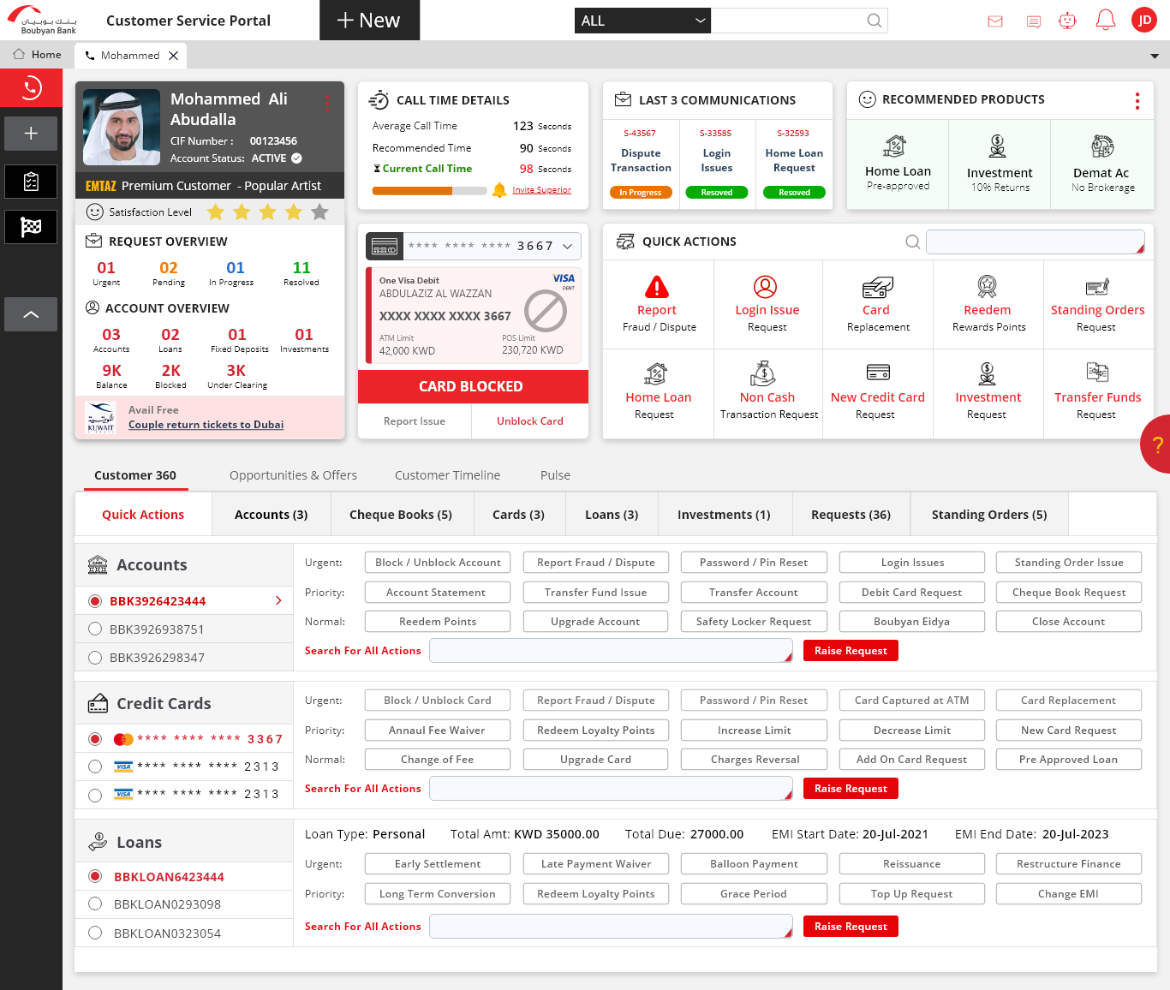Expand the card number 3667 dropdown
The height and width of the screenshot is (990, 1170).
click(x=567, y=247)
